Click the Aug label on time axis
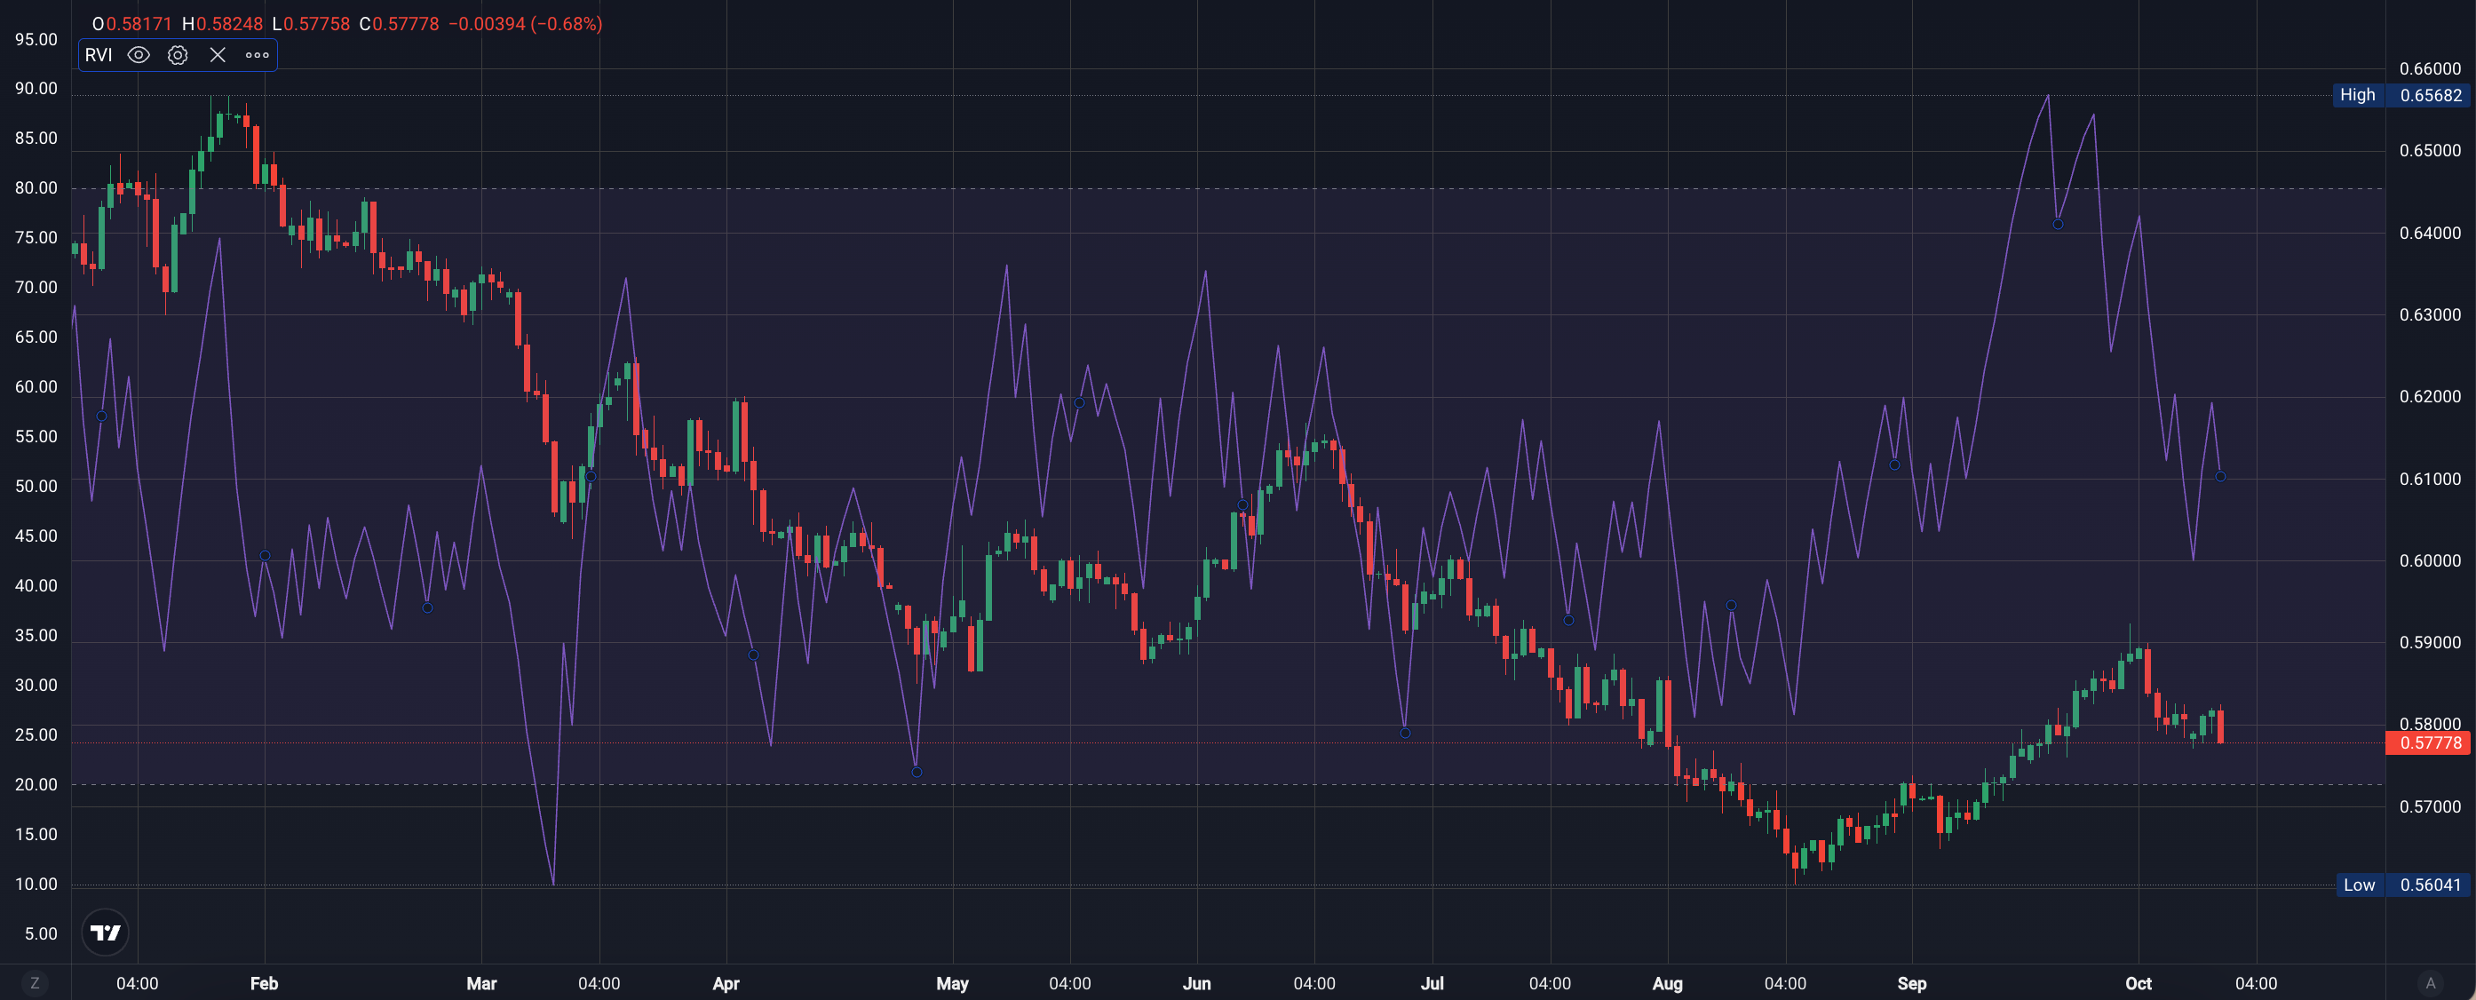This screenshot has width=2476, height=1000. (x=1668, y=983)
